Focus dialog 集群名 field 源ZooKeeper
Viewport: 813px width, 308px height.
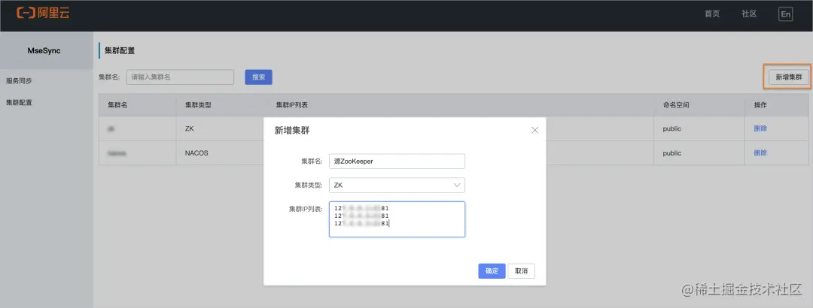coord(397,162)
